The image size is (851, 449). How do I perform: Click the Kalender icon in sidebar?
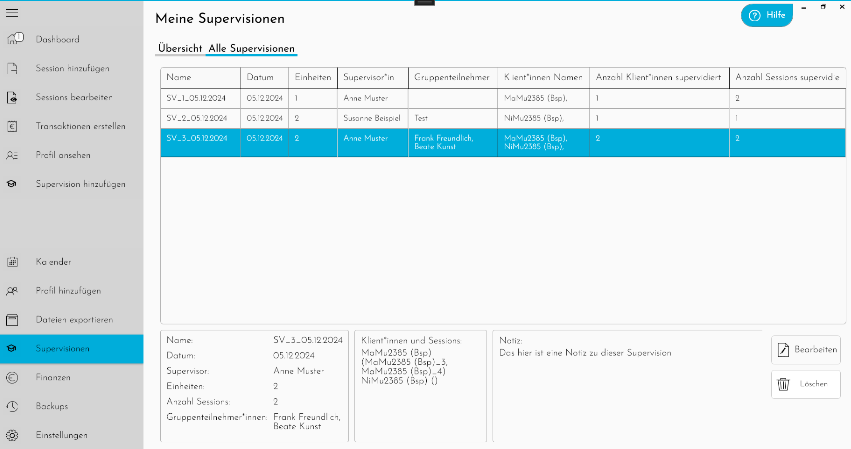pos(12,262)
